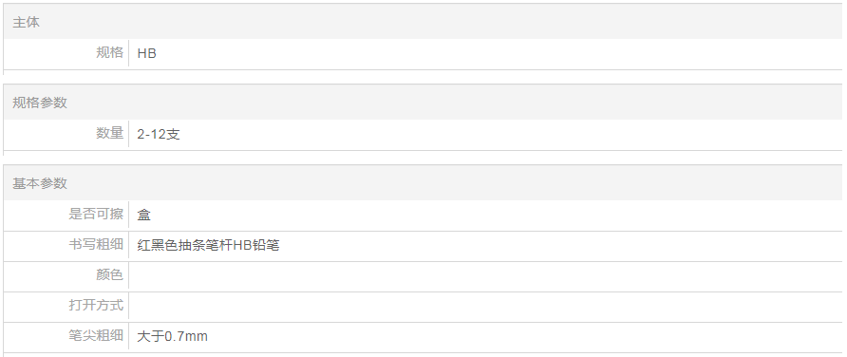Click the 笔尖粗细 label

(x=96, y=335)
